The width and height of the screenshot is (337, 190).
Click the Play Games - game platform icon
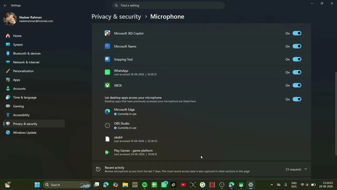point(107,152)
